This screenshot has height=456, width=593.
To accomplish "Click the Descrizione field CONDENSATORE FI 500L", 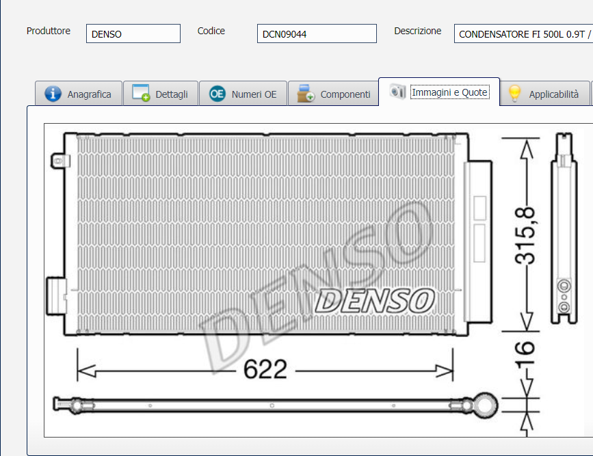I will (x=523, y=33).
